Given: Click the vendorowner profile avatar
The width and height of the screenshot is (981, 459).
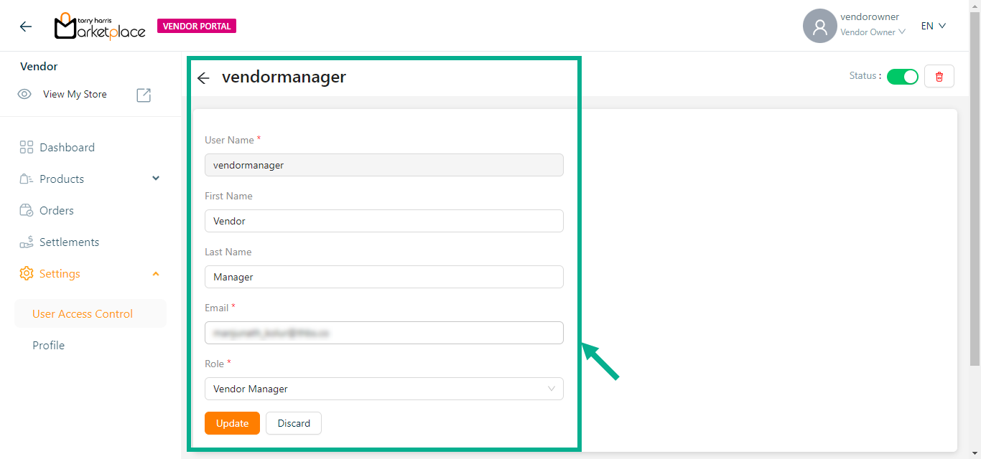Looking at the screenshot, I should 819,27.
